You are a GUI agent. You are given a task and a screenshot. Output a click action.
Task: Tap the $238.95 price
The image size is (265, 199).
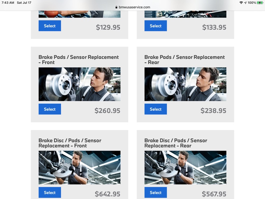pyautogui.click(x=213, y=111)
